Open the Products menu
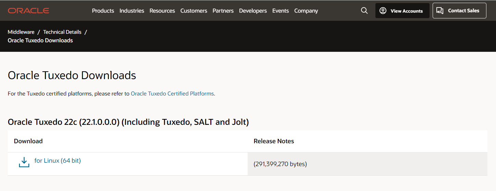Screen dimensions: 496x191 tap(103, 11)
